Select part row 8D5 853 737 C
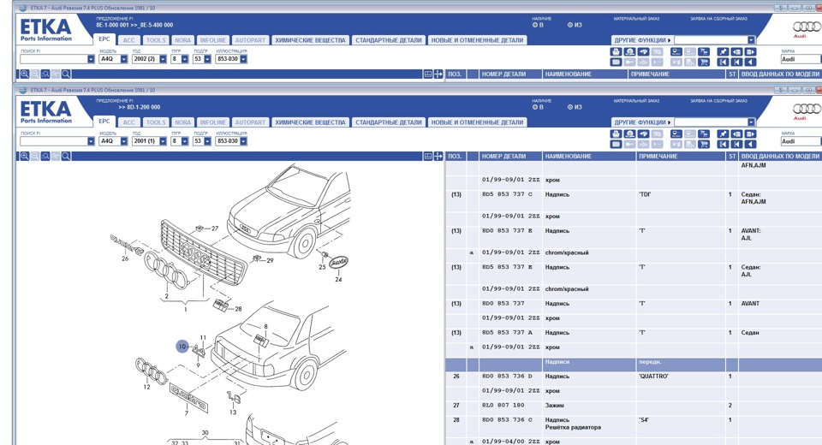Screen dimensions: 822x445 tap(634, 198)
